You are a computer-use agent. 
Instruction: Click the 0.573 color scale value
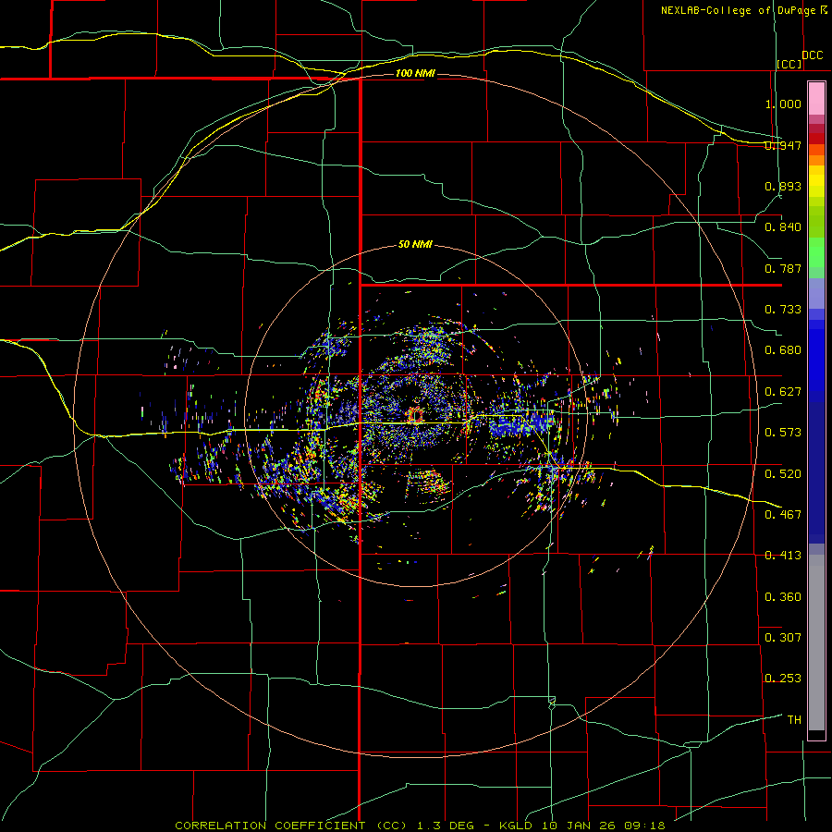click(x=783, y=433)
